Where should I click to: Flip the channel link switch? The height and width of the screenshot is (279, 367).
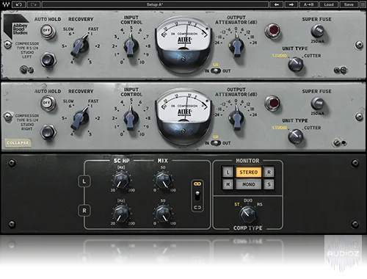[x=197, y=195]
